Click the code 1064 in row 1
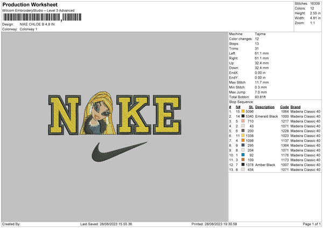This screenshot has height=228, width=323. 285,111
